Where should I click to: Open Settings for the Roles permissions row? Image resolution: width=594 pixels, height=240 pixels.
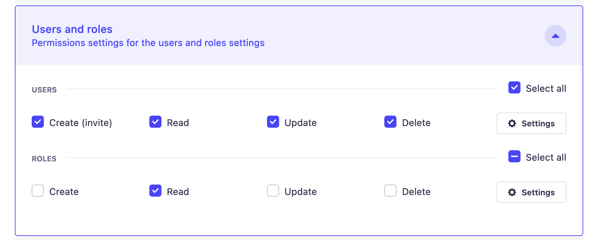click(x=531, y=192)
